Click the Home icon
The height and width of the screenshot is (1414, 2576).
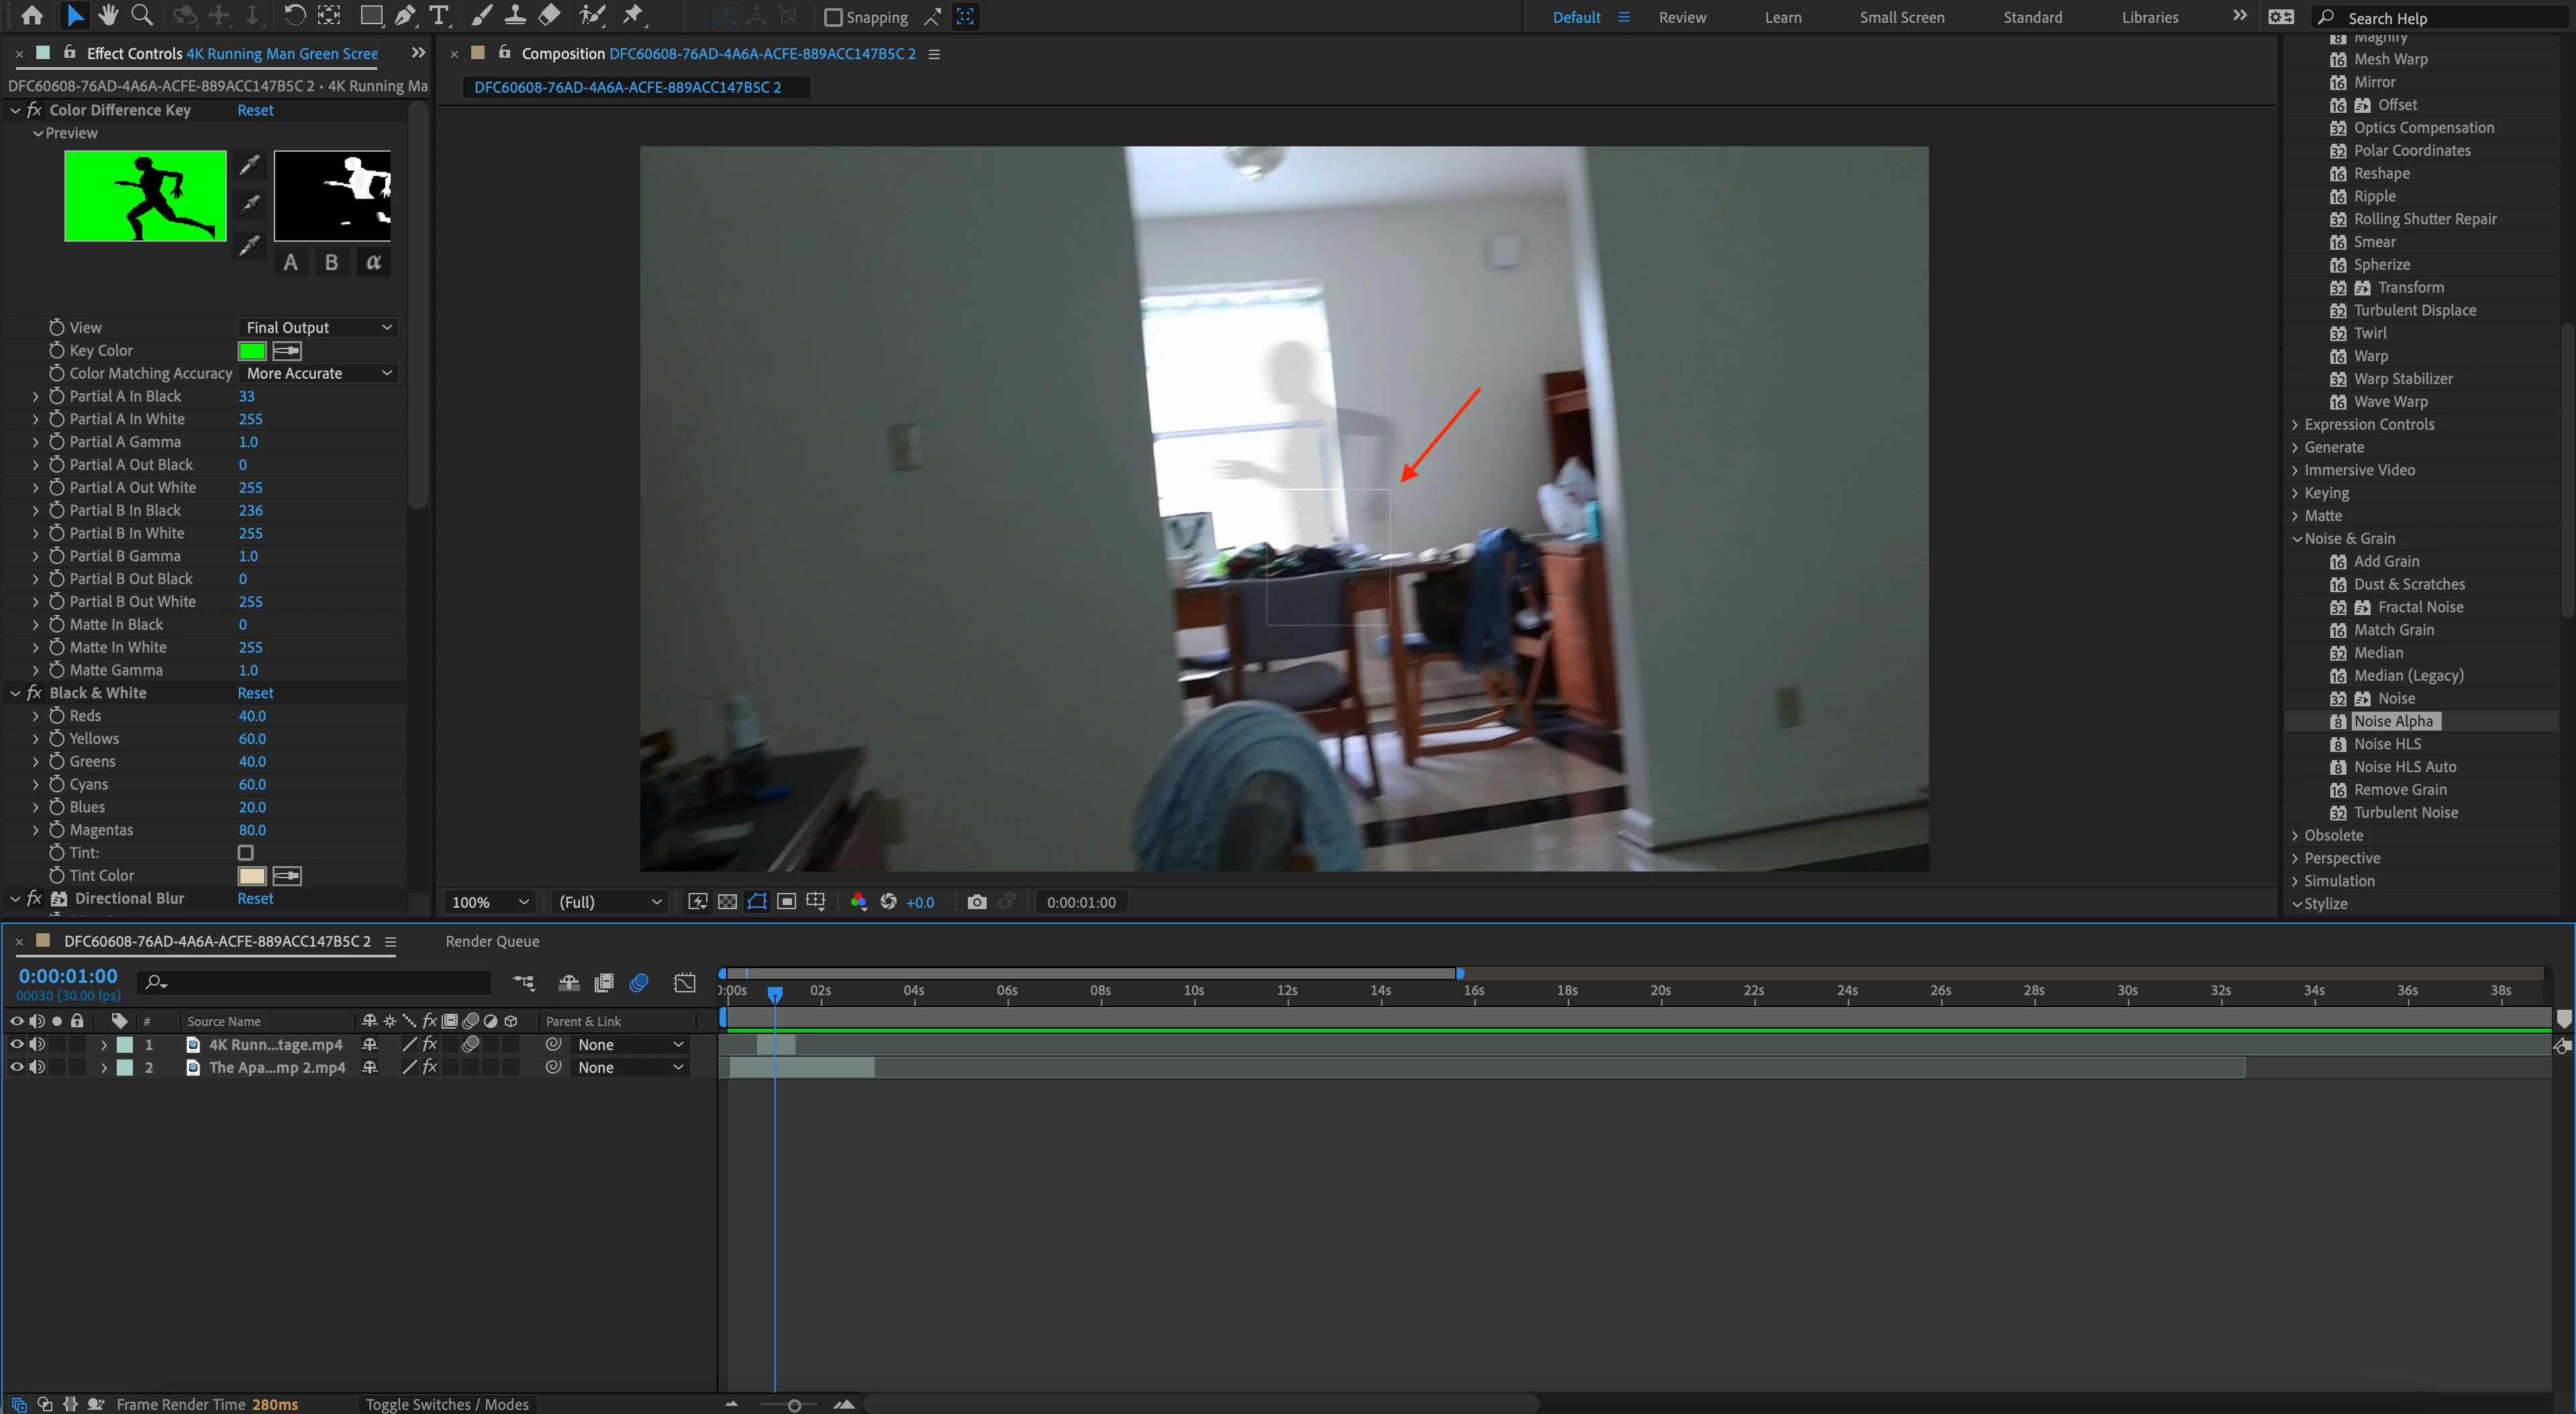[32, 15]
